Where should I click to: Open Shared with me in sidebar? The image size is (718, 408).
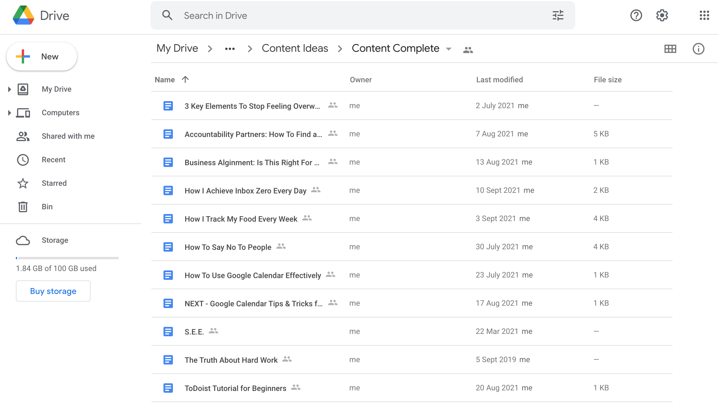(68, 136)
